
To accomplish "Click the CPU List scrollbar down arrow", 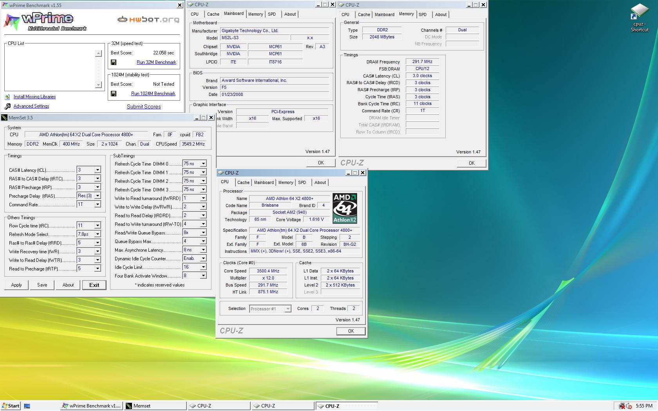I will [98, 85].
